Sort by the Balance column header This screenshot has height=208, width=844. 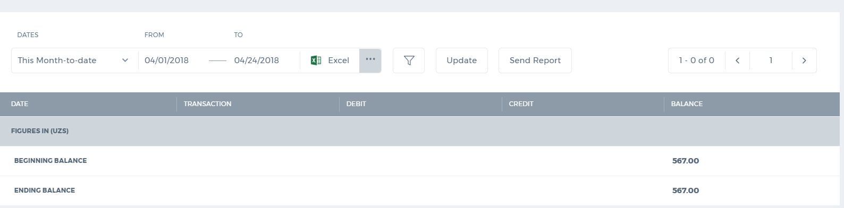[x=687, y=104]
